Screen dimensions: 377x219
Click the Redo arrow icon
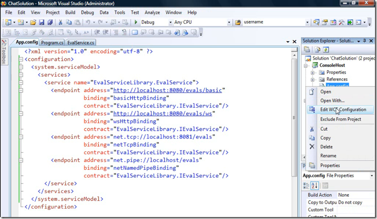coord(101,22)
